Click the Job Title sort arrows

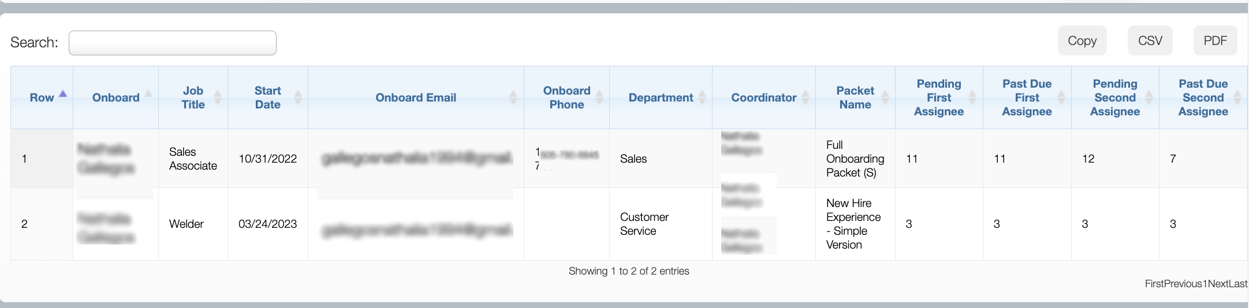pyautogui.click(x=217, y=97)
